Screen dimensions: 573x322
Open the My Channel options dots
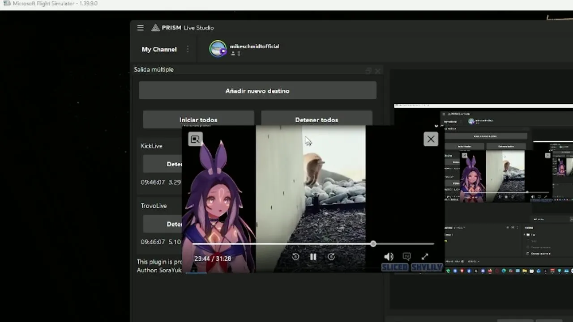pos(188,49)
